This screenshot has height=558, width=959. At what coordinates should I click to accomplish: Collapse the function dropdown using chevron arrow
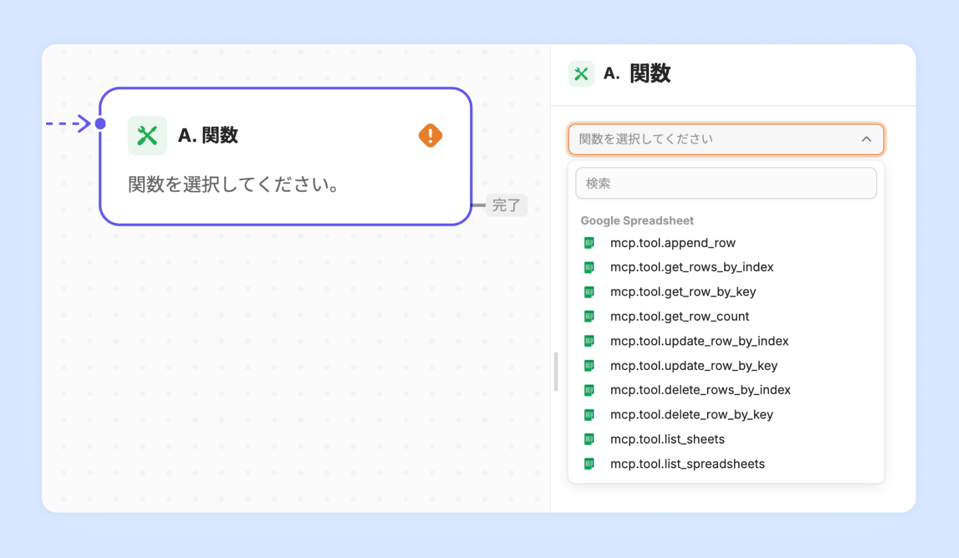pos(866,139)
